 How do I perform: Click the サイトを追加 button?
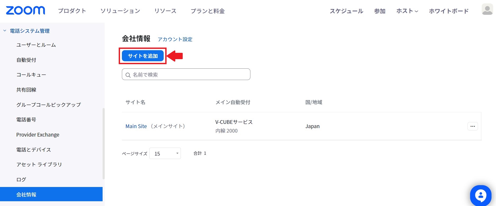coord(143,56)
